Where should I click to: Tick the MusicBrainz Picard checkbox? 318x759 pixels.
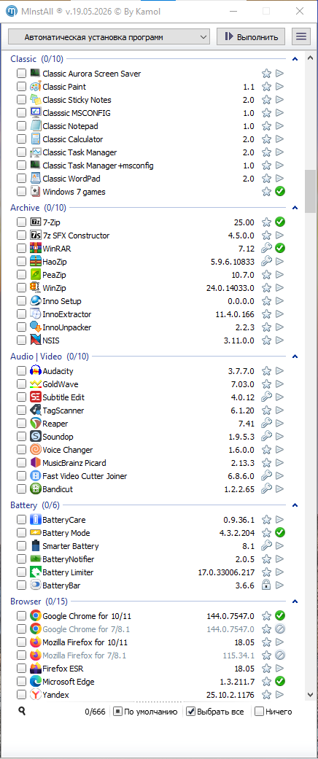[x=21, y=462]
